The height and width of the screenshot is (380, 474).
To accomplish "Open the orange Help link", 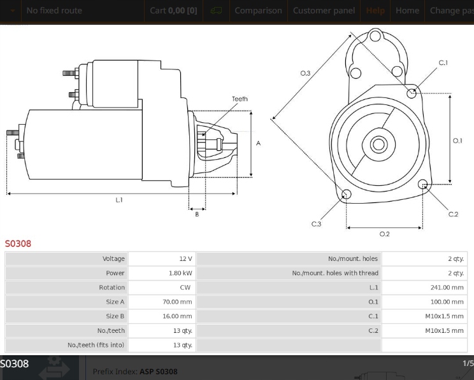I will (375, 11).
